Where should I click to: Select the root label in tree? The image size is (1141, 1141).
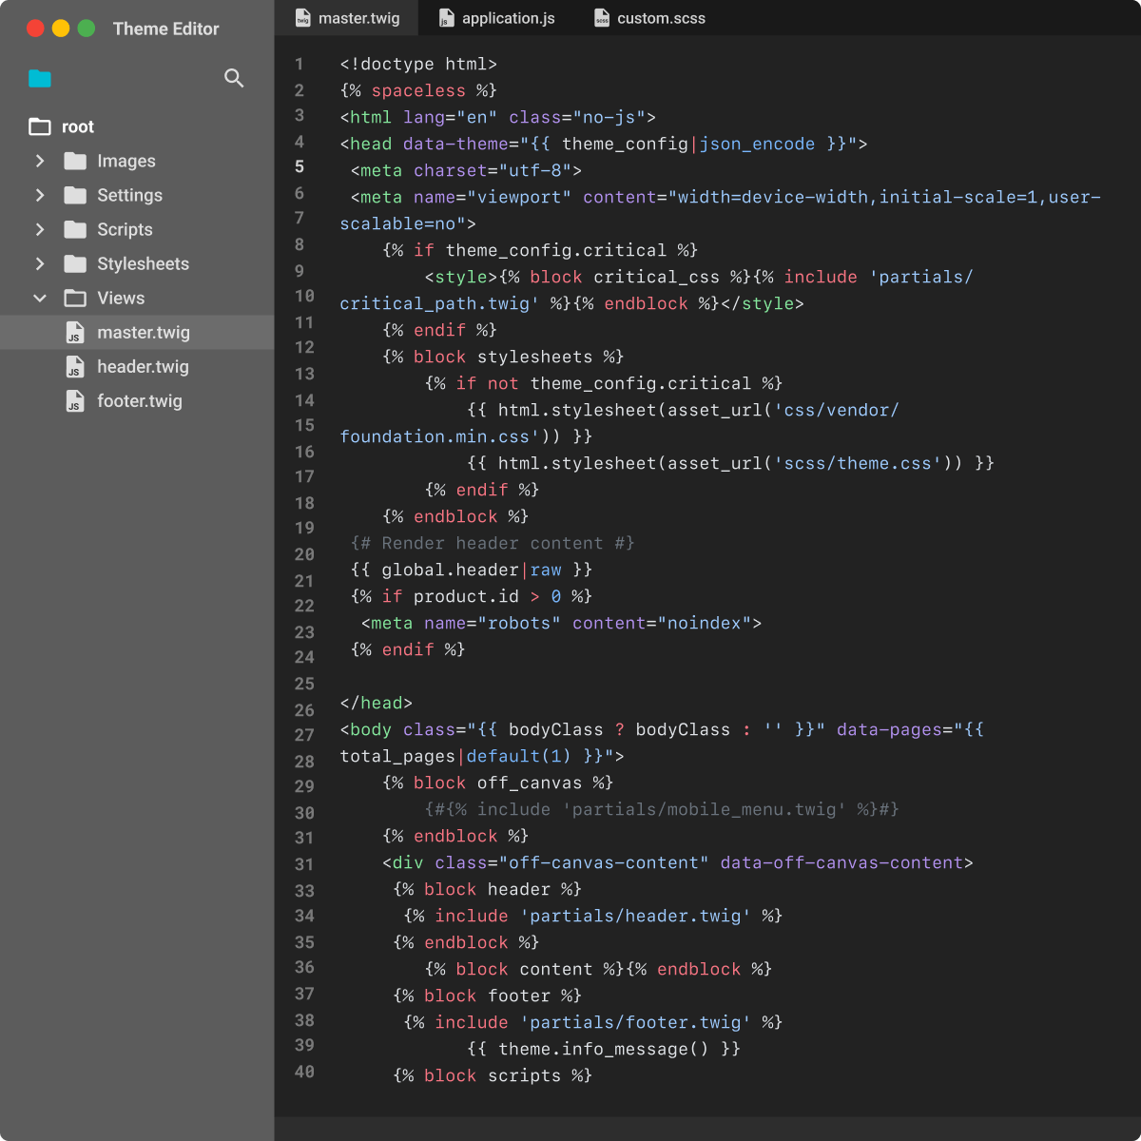coord(78,126)
